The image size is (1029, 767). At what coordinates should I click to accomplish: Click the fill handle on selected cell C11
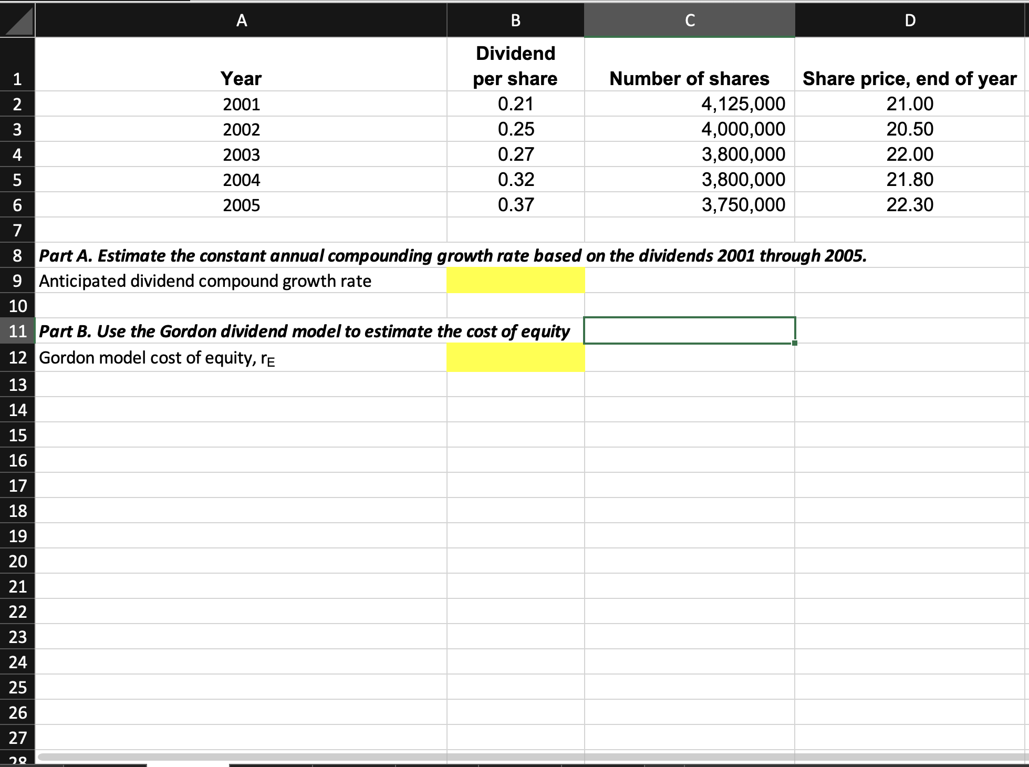click(795, 343)
